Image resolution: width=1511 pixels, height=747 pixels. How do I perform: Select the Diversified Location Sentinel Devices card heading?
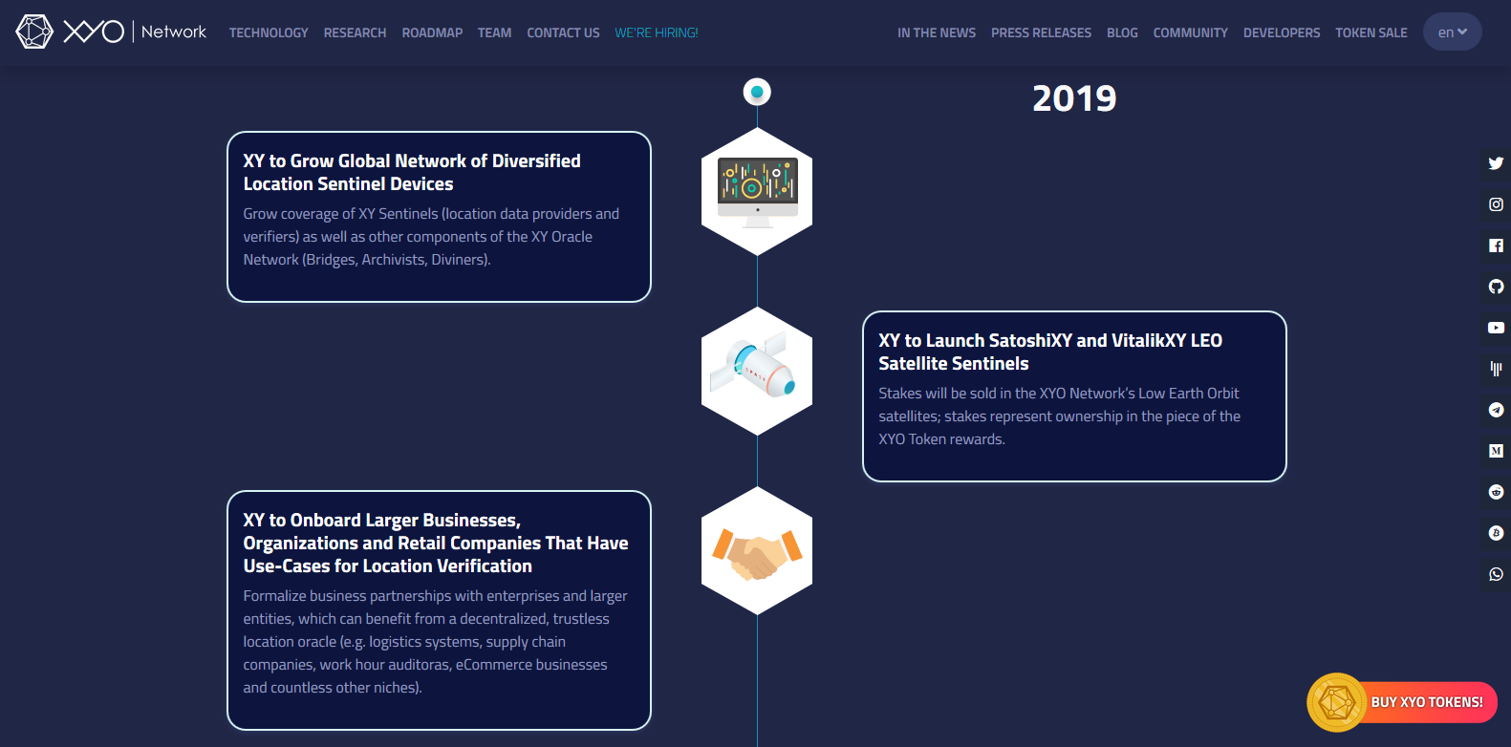[x=412, y=172]
